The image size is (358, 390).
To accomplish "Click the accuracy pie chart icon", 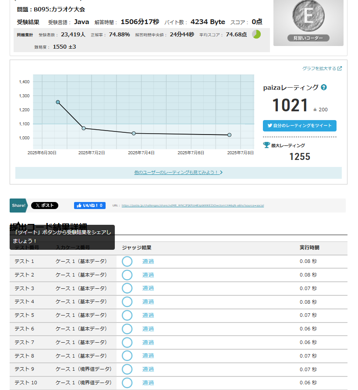I will pyautogui.click(x=256, y=34).
